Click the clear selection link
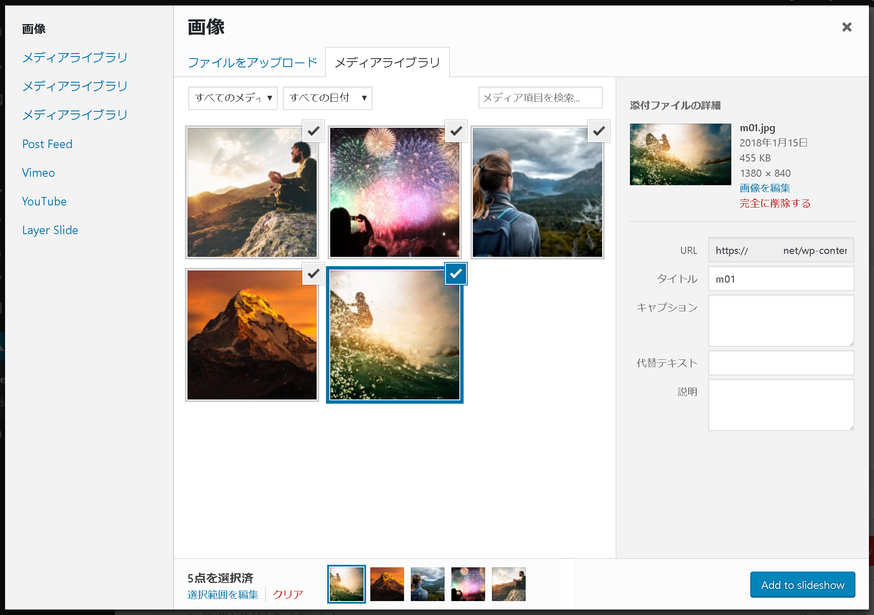Image resolution: width=874 pixels, height=615 pixels. pos(288,594)
